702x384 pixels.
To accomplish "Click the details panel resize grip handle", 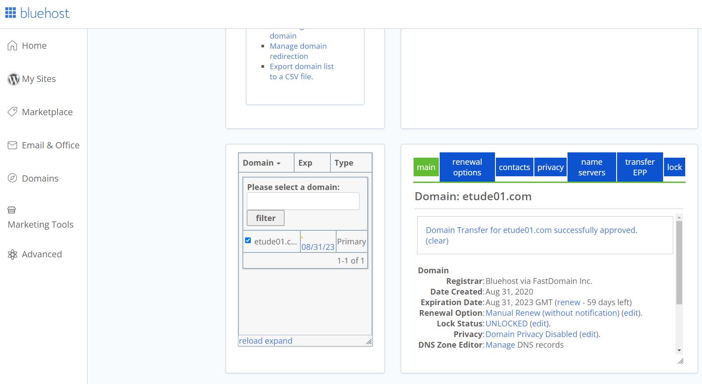I will pyautogui.click(x=681, y=361).
